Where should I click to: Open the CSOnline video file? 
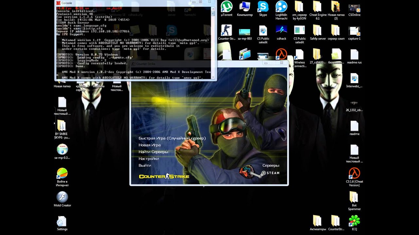tap(354, 9)
